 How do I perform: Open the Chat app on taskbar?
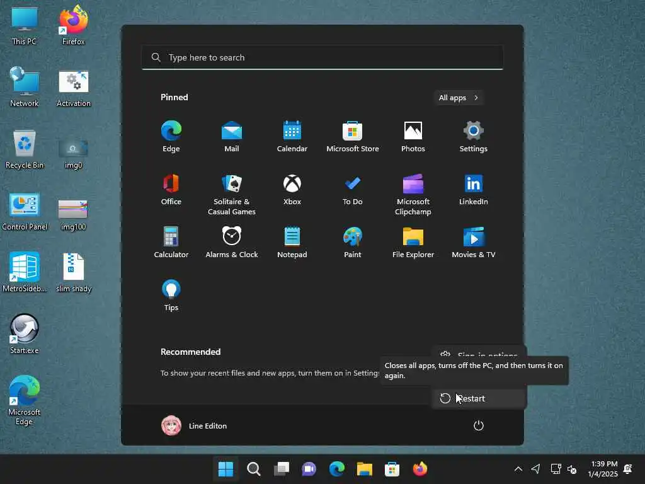pos(309,469)
